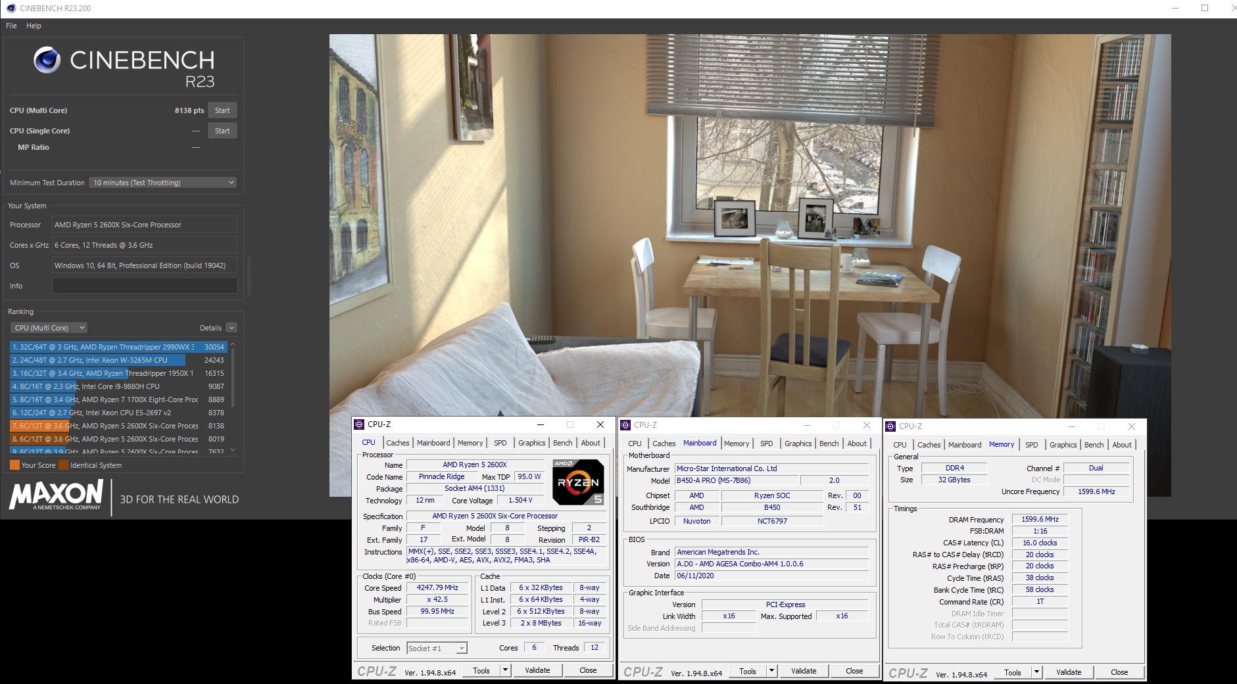Click the CPU-Z icon in the Memory window title bar
Image resolution: width=1237 pixels, height=684 pixels.
coord(891,426)
